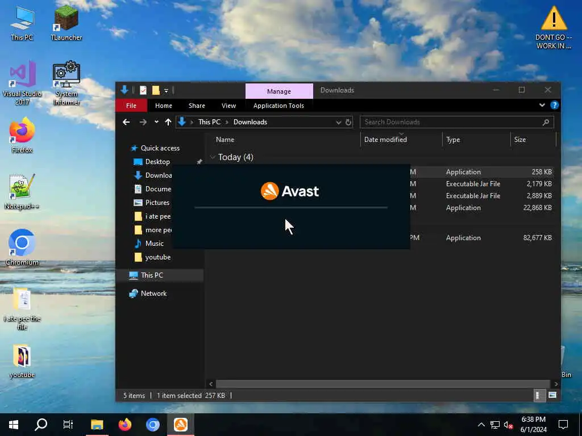Select DONT GO -- WORK IN warning icon
582x436 pixels.
click(x=554, y=27)
